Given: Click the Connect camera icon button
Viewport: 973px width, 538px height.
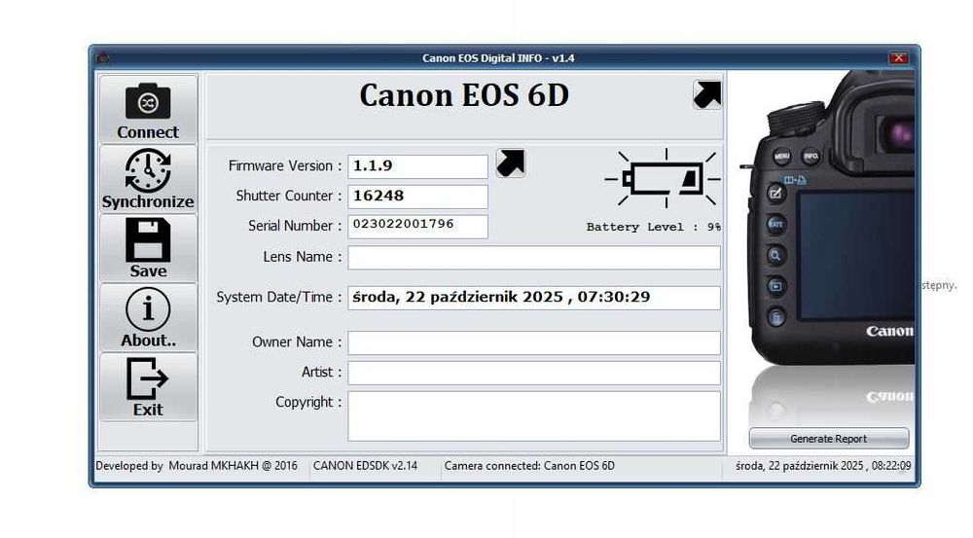Looking at the screenshot, I should pyautogui.click(x=148, y=110).
